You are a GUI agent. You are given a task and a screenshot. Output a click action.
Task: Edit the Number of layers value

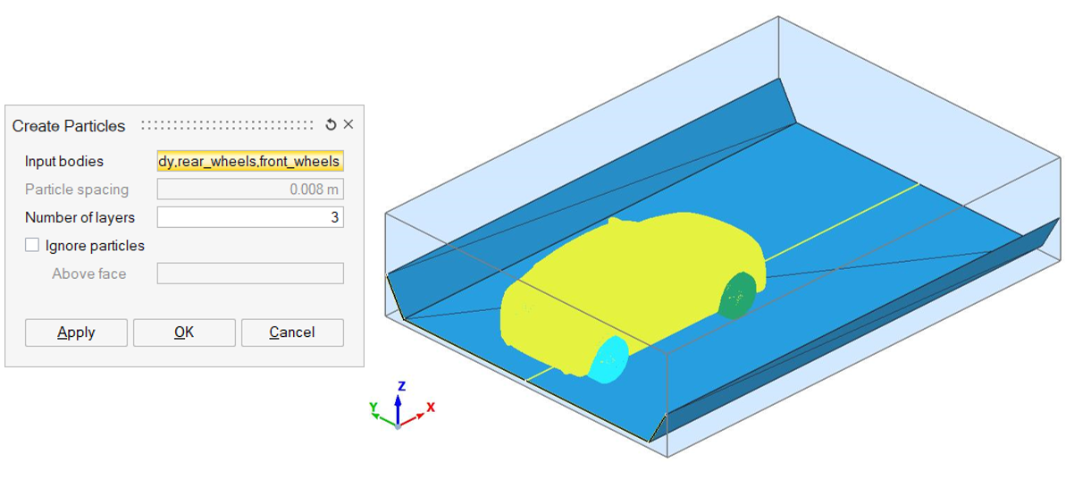[x=250, y=217]
